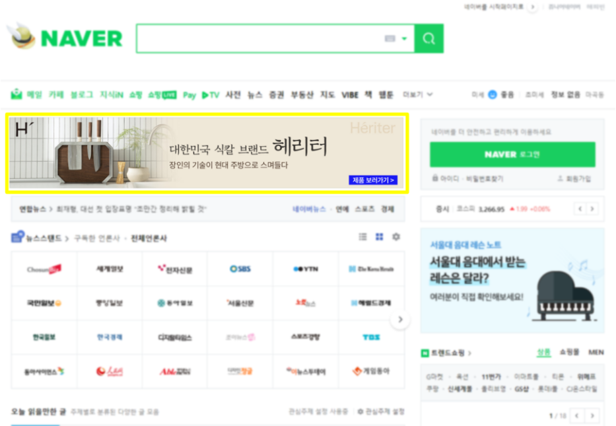
Task: Click the NAVER logo
Action: pos(81,38)
